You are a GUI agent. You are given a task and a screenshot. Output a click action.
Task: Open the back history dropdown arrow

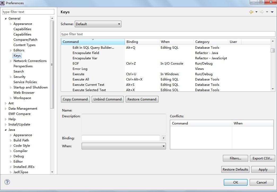pyautogui.click(x=256, y=12)
